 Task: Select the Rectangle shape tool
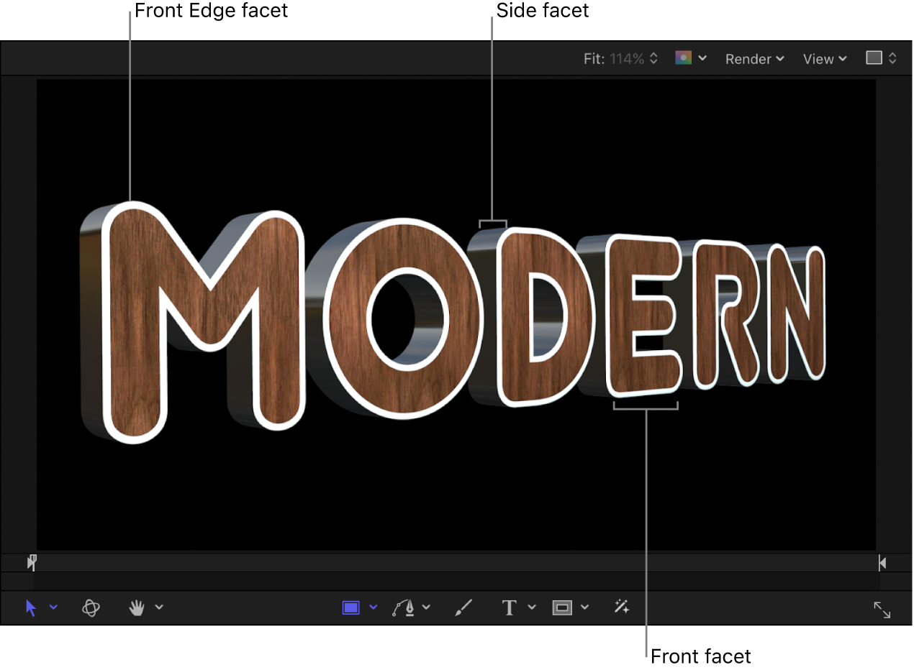tap(350, 607)
